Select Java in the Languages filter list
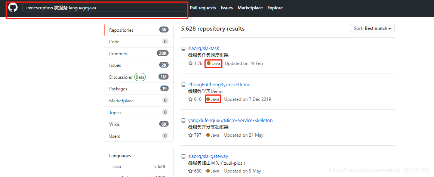 [x=139, y=167]
